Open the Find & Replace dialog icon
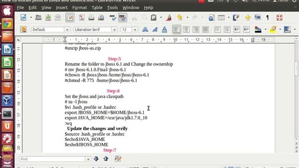The height and width of the screenshot is (168, 299). tap(118, 159)
